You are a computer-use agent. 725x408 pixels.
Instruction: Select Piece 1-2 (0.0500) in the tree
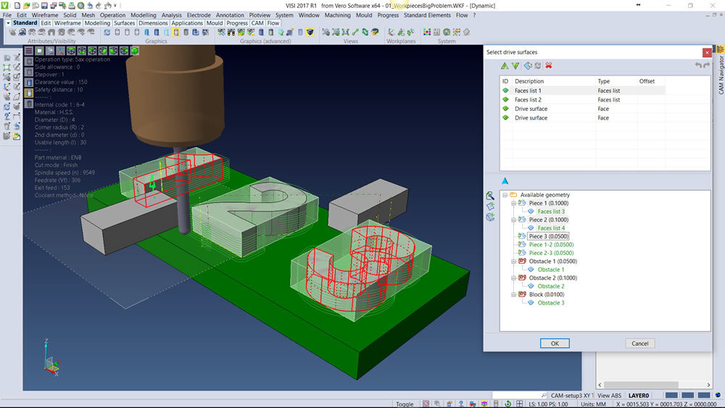[x=551, y=244]
